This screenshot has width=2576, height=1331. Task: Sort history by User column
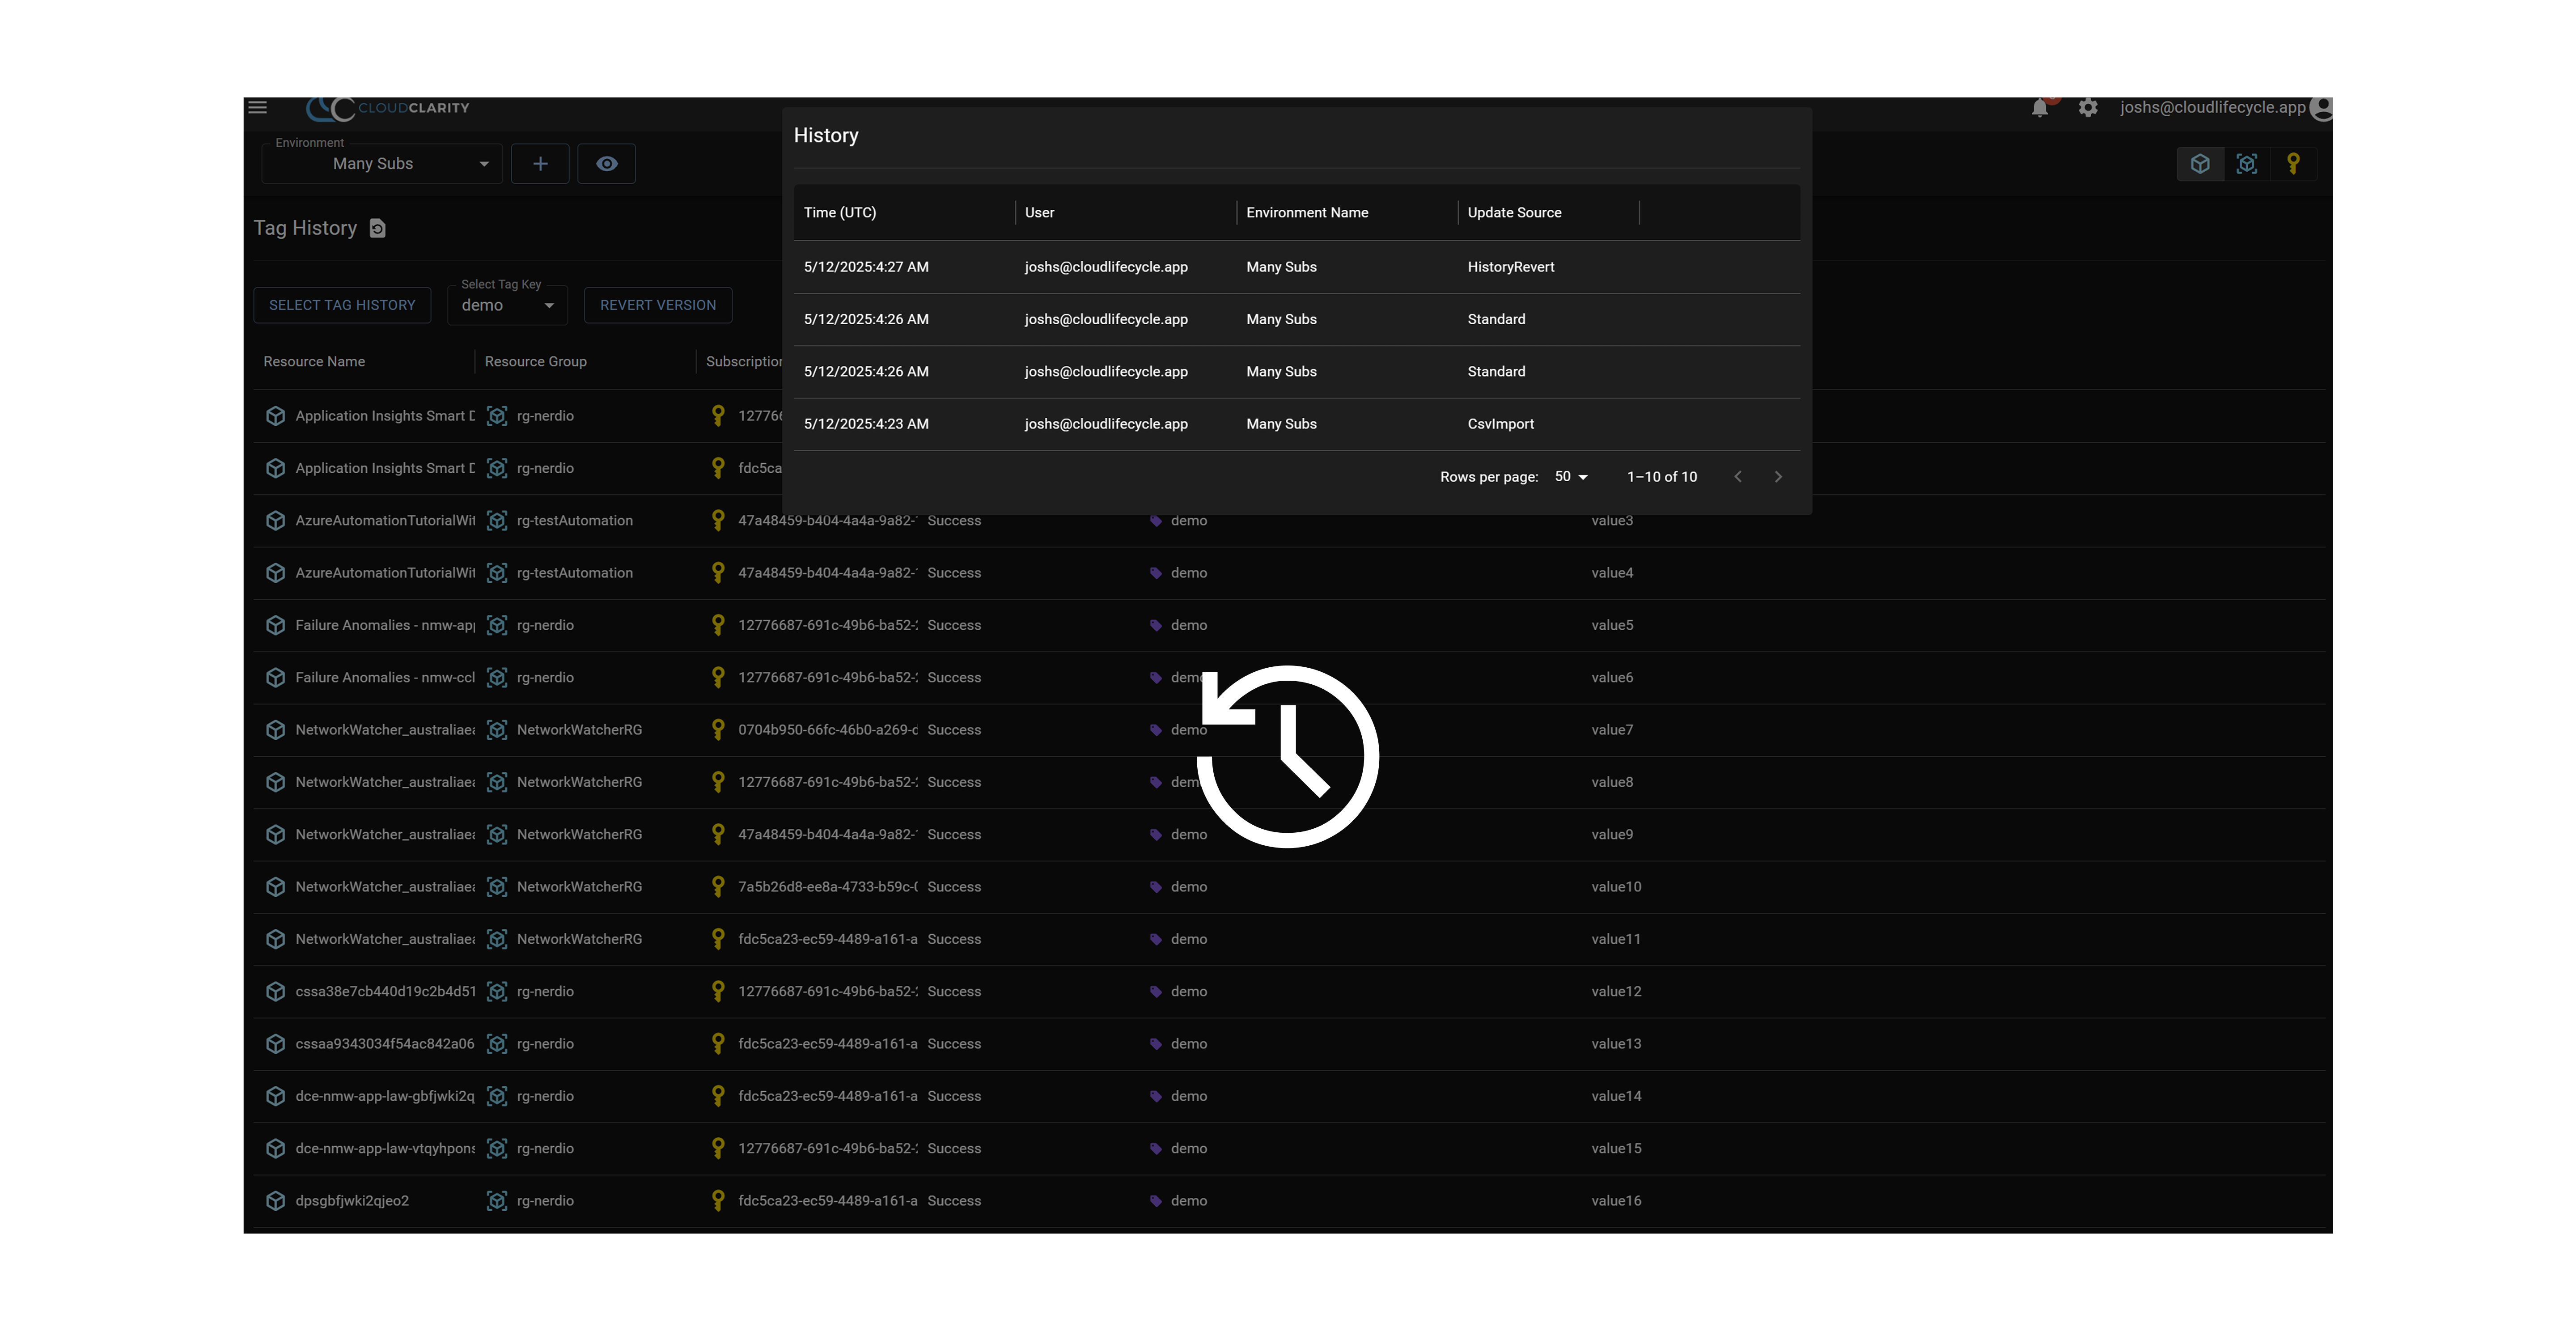(1039, 213)
